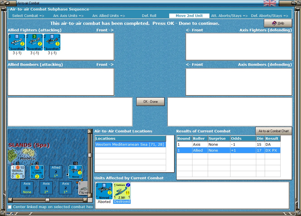Click the Result column header
The image size is (301, 216).
pos(273,138)
